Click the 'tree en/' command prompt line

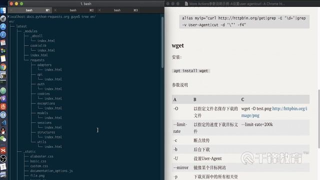coord(52,16)
